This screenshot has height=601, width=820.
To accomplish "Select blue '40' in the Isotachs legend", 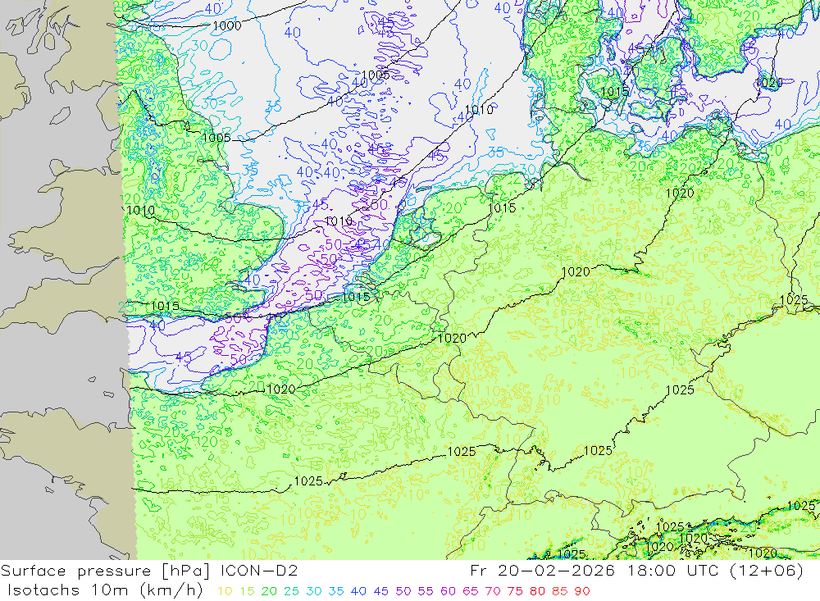I will click(x=358, y=591).
